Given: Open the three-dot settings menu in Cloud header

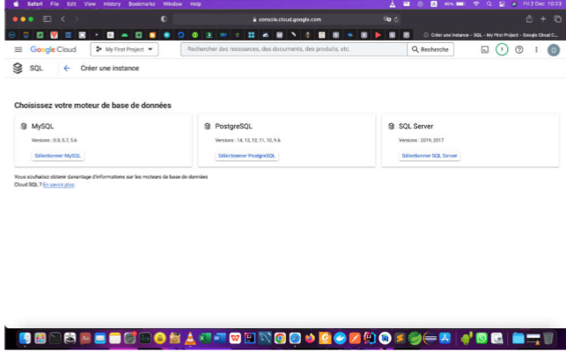Looking at the screenshot, I should click(536, 49).
